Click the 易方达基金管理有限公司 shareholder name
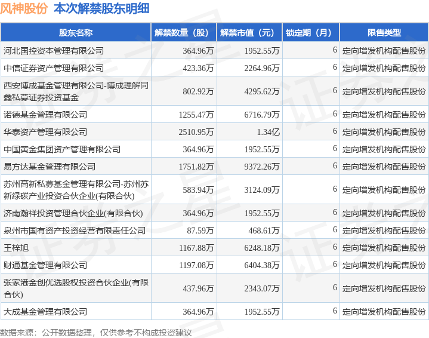 (50, 167)
